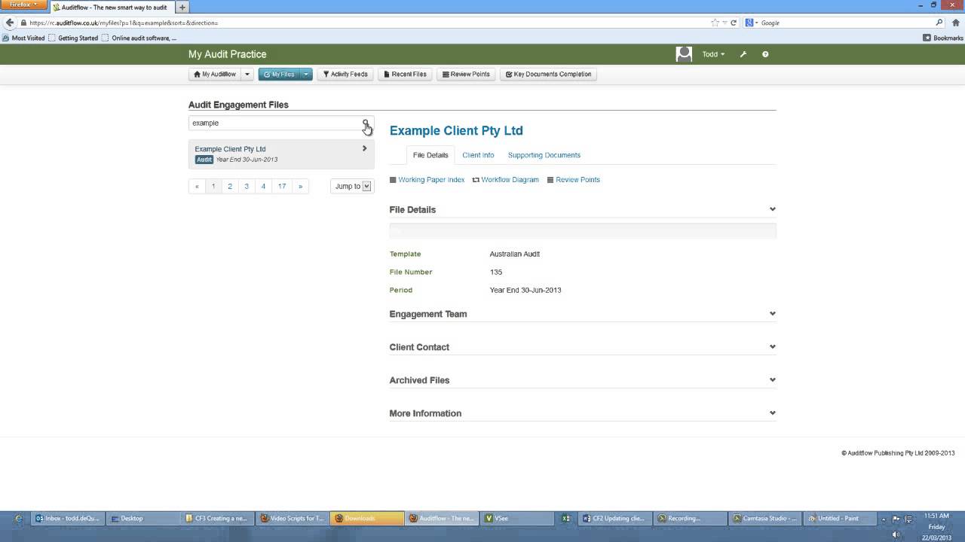The width and height of the screenshot is (965, 542).
Task: Go to previous page with « button
Action: (198, 186)
